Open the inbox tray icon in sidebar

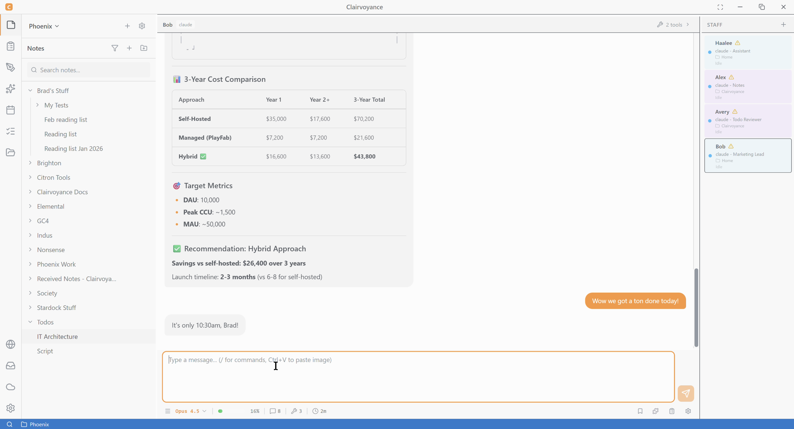(x=11, y=366)
